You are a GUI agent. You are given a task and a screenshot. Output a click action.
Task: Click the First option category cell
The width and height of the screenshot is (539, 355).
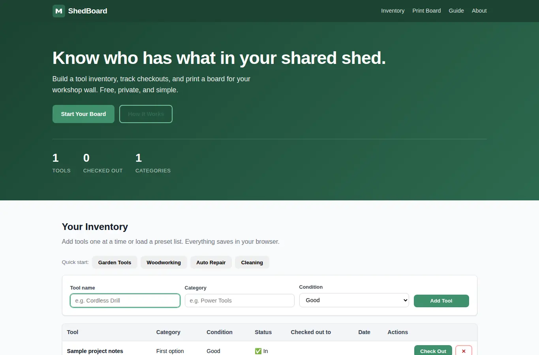click(x=170, y=351)
